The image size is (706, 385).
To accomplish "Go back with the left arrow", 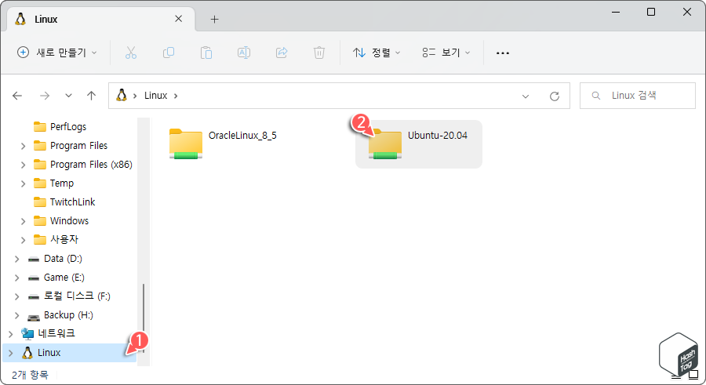I will pos(17,96).
